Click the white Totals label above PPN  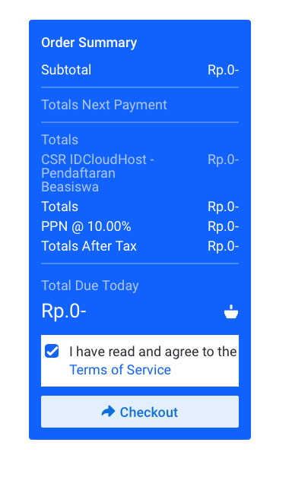coord(60,207)
